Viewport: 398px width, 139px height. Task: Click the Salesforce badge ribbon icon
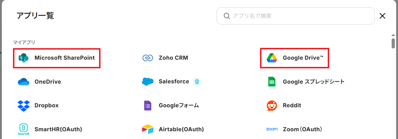coord(197,82)
